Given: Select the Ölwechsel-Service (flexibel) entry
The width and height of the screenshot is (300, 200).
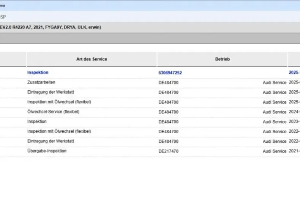Looking at the screenshot, I should point(53,112).
